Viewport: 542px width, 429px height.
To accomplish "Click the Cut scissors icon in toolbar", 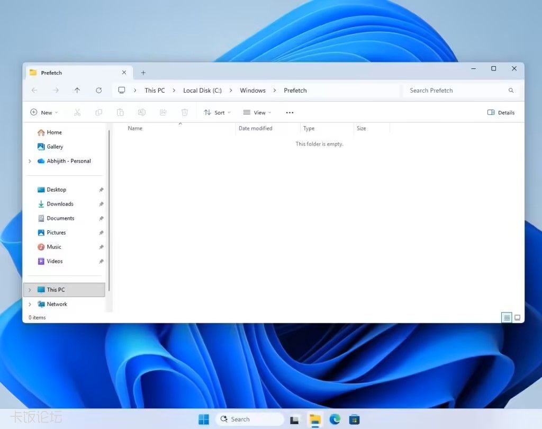I will (77, 112).
